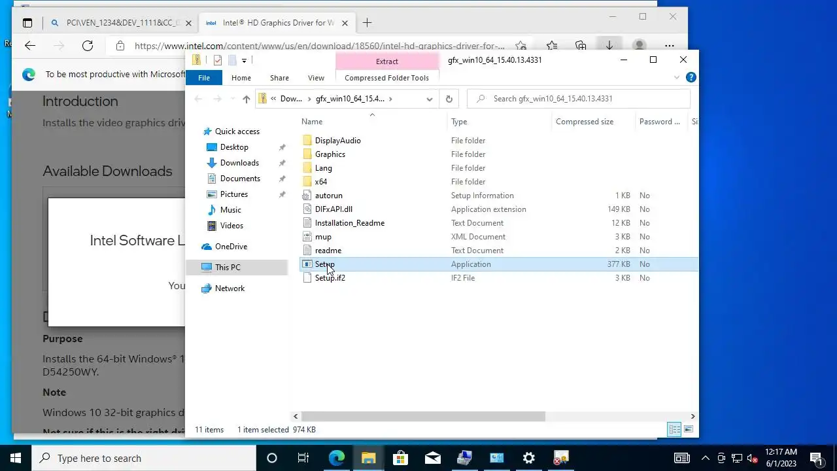Click the Edge Refresh page button
The width and height of the screenshot is (837, 471).
tap(88, 46)
